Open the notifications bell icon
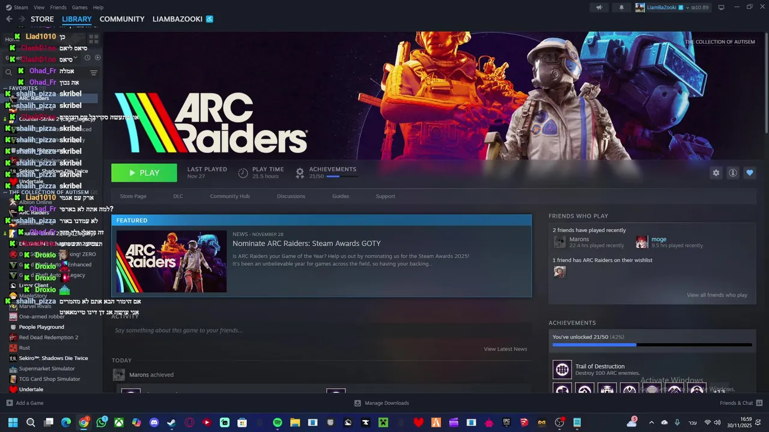 [x=621, y=7]
